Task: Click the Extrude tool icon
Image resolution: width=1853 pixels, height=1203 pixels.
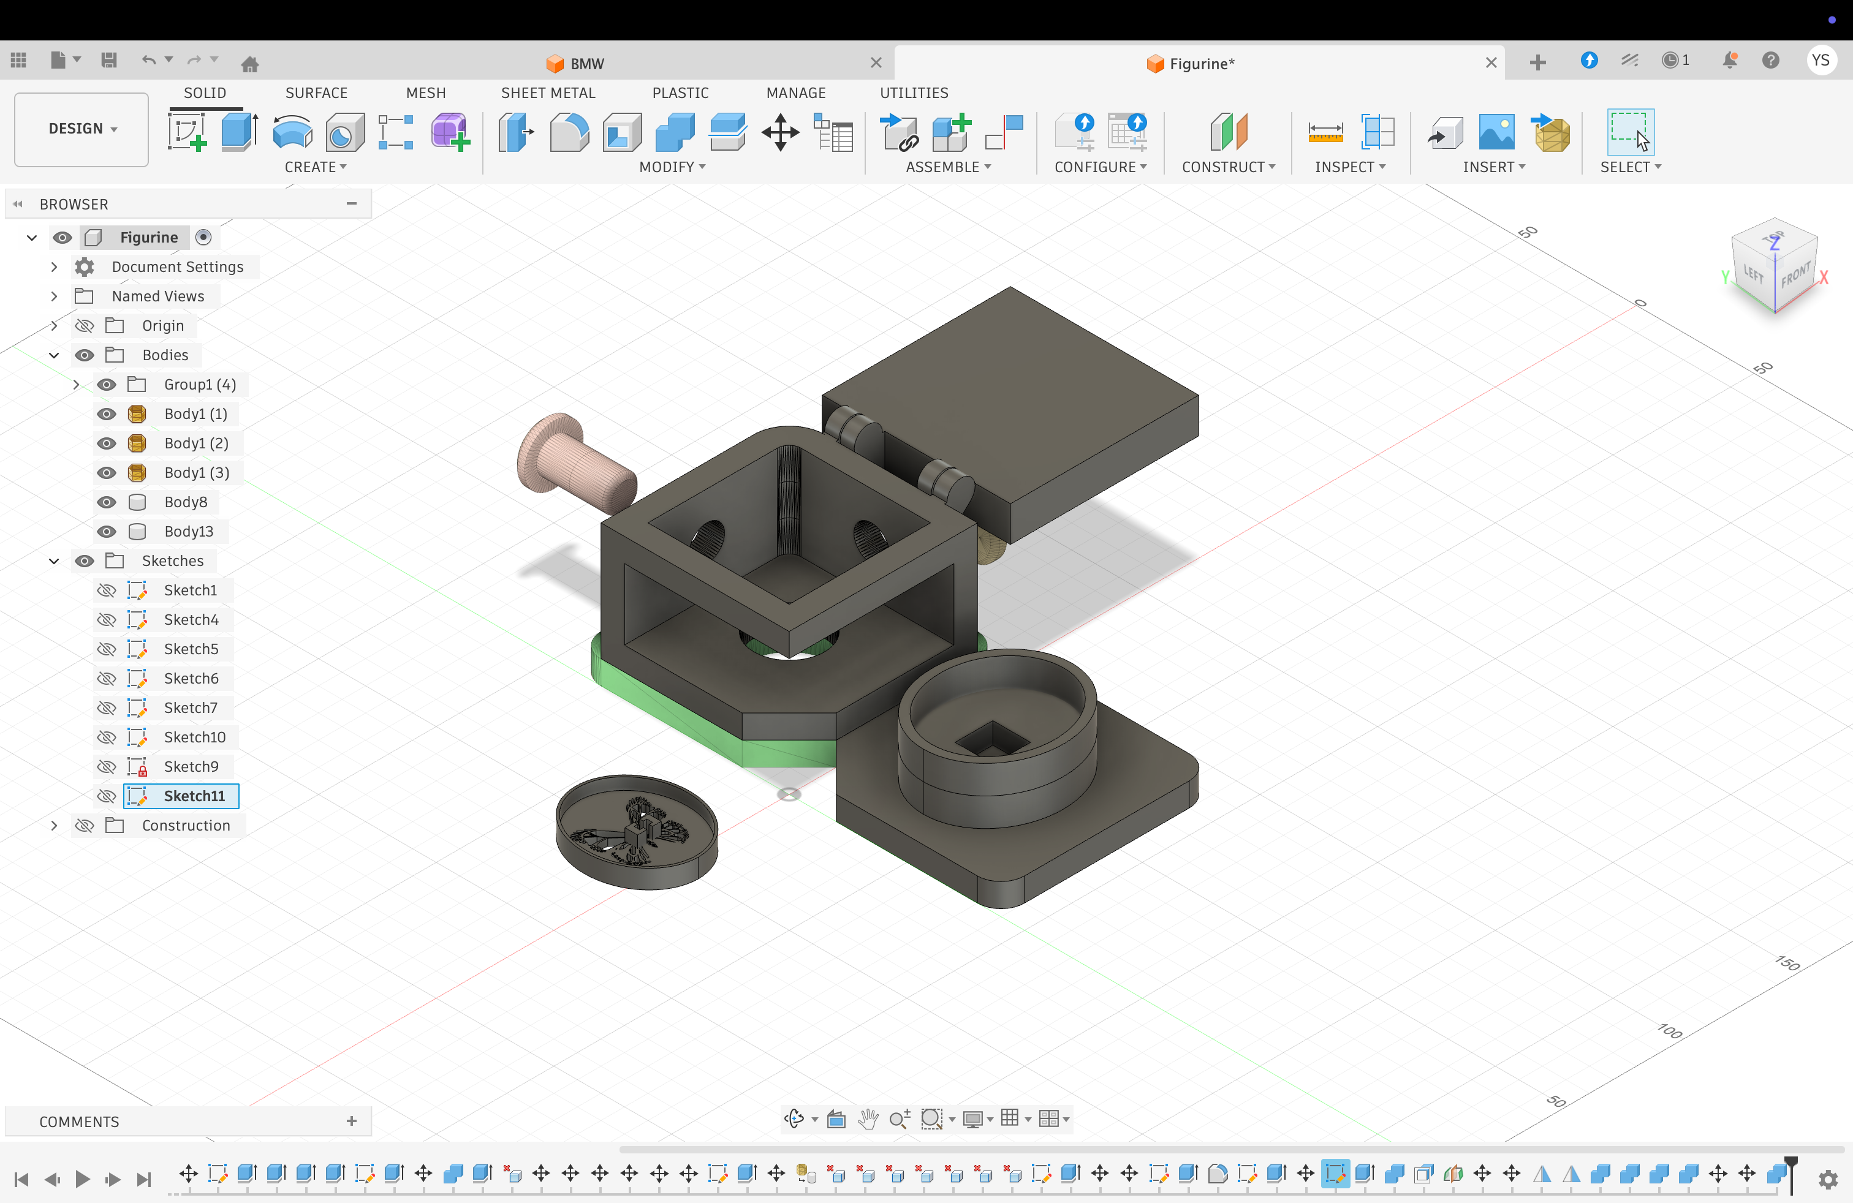Action: point(240,132)
